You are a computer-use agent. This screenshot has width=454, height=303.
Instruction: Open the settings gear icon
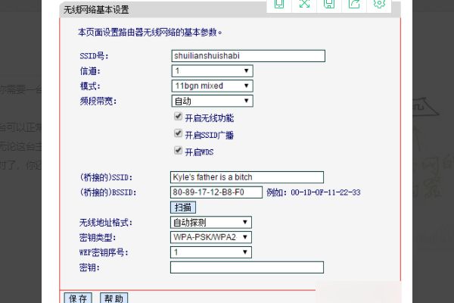(x=379, y=4)
